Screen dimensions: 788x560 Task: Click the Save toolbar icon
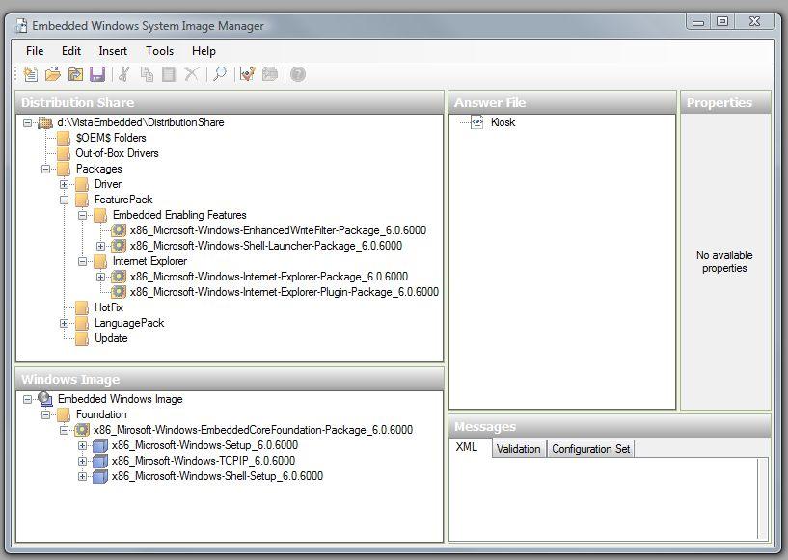[x=97, y=74]
